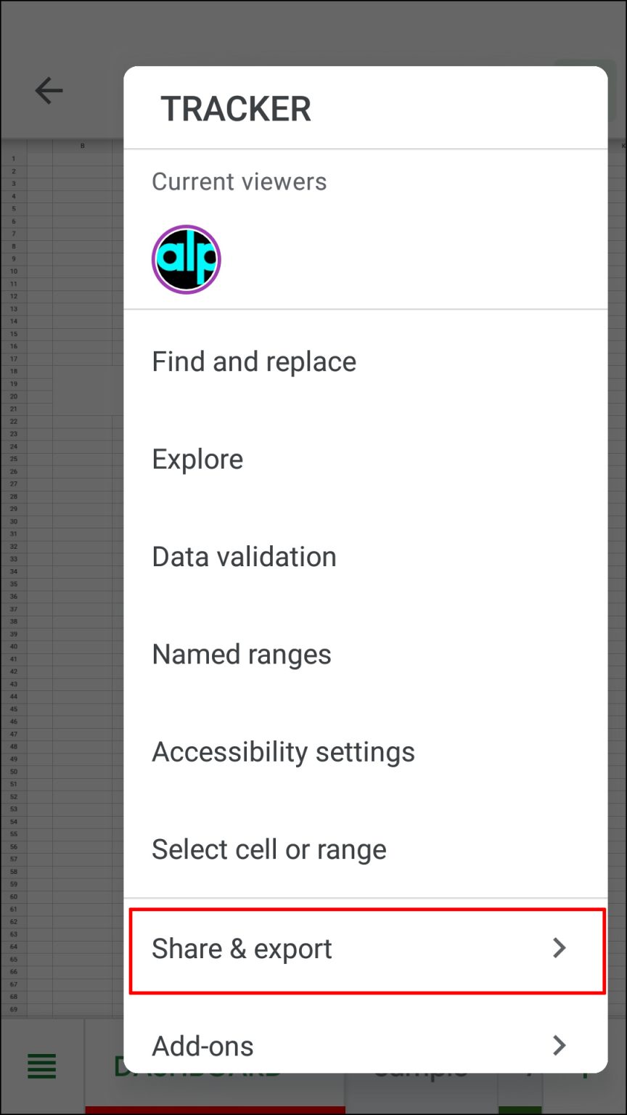Viewport: 627px width, 1115px height.
Task: Open the sheets list with the hamburger icon
Action: tap(41, 1066)
